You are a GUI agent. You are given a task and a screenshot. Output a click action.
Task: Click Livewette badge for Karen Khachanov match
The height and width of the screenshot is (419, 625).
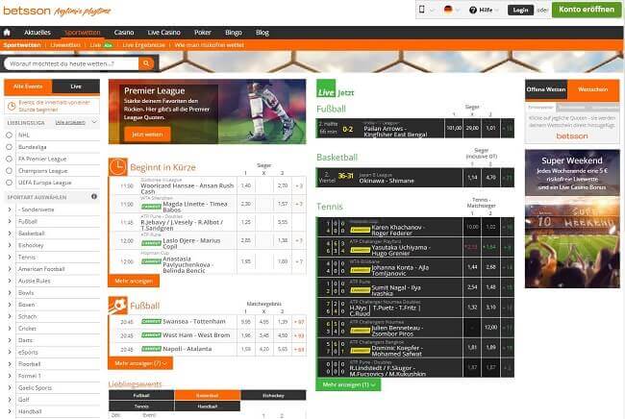tap(361, 230)
